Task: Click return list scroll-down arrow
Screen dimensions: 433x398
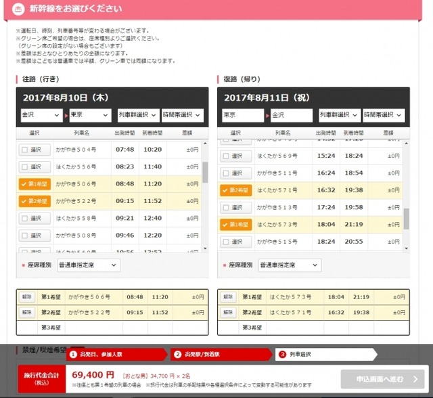Action: coord(406,248)
